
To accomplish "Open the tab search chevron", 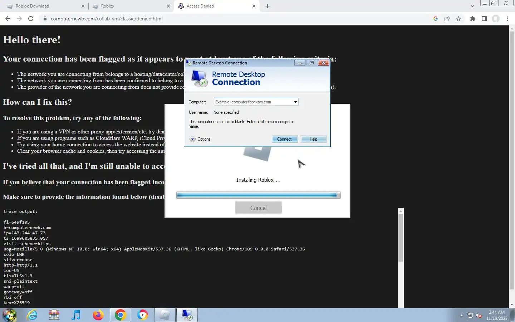I will pyautogui.click(x=472, y=6).
